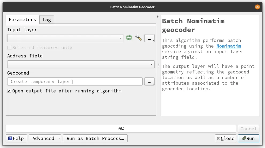Switch to the Log tab
265x148 pixels.
click(x=47, y=20)
